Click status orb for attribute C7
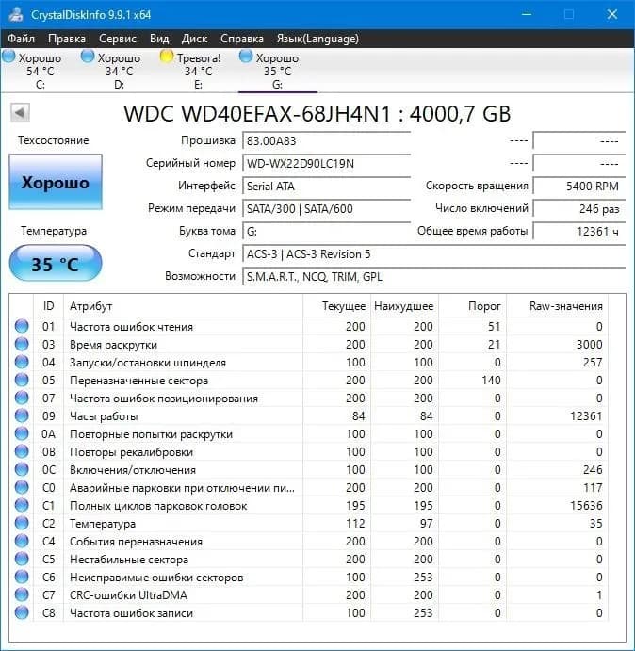This screenshot has height=651, width=635. (x=22, y=594)
